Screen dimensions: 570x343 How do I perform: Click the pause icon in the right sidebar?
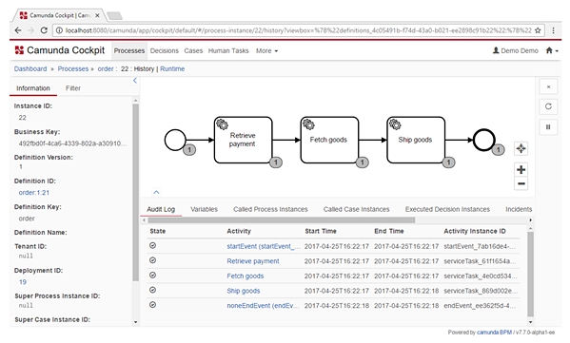[548, 126]
